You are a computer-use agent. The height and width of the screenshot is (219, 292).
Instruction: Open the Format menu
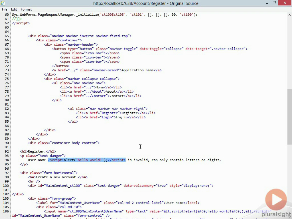(26, 9)
